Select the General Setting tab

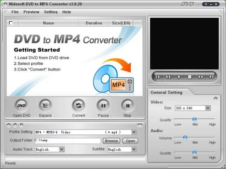(167, 92)
